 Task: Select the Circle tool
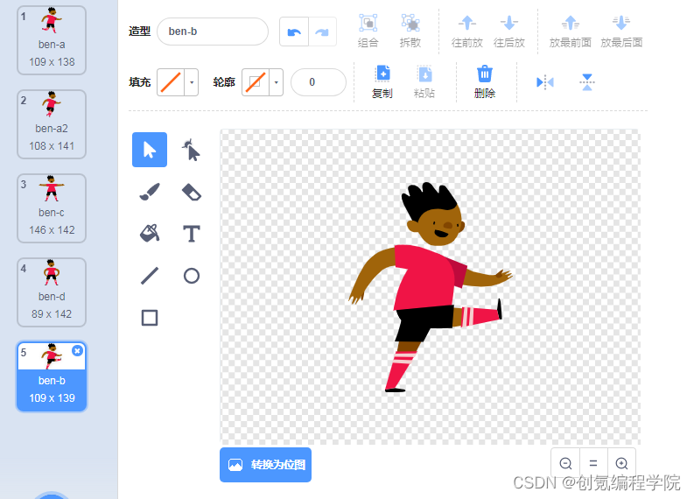[191, 276]
